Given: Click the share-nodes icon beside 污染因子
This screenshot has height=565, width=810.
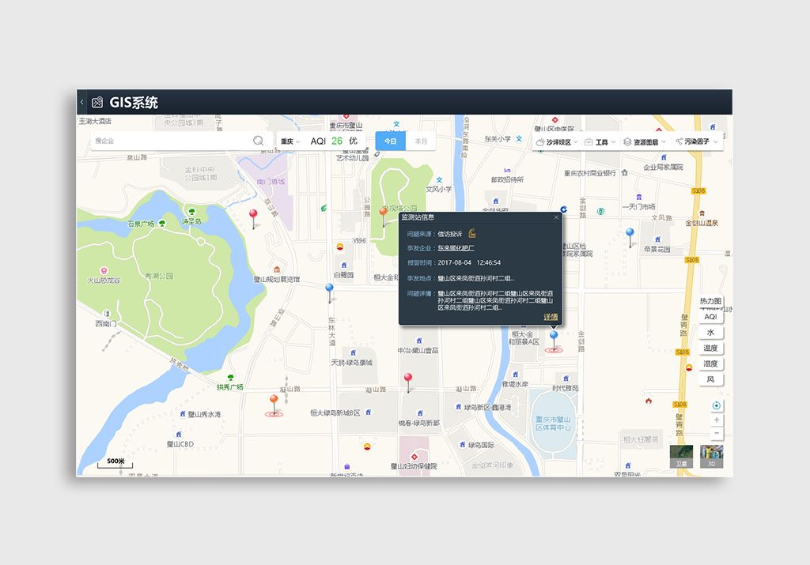Looking at the screenshot, I should click(x=679, y=141).
